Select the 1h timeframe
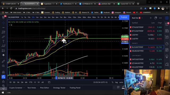 click(x=98, y=17)
